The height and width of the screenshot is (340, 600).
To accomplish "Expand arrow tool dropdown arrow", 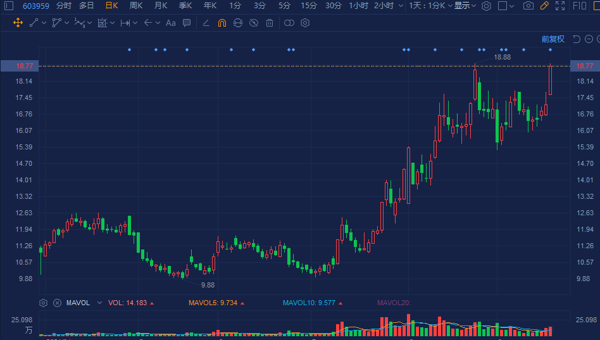I will (158, 23).
